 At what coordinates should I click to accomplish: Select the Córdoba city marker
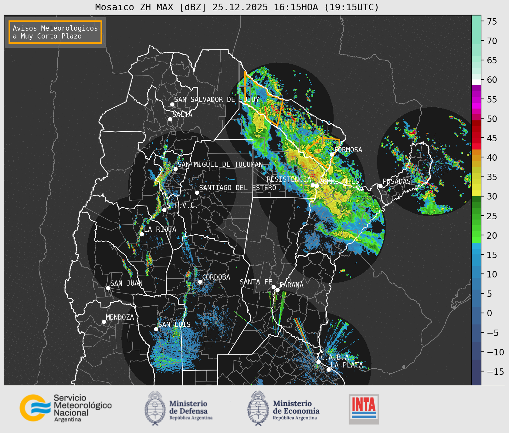click(x=200, y=282)
